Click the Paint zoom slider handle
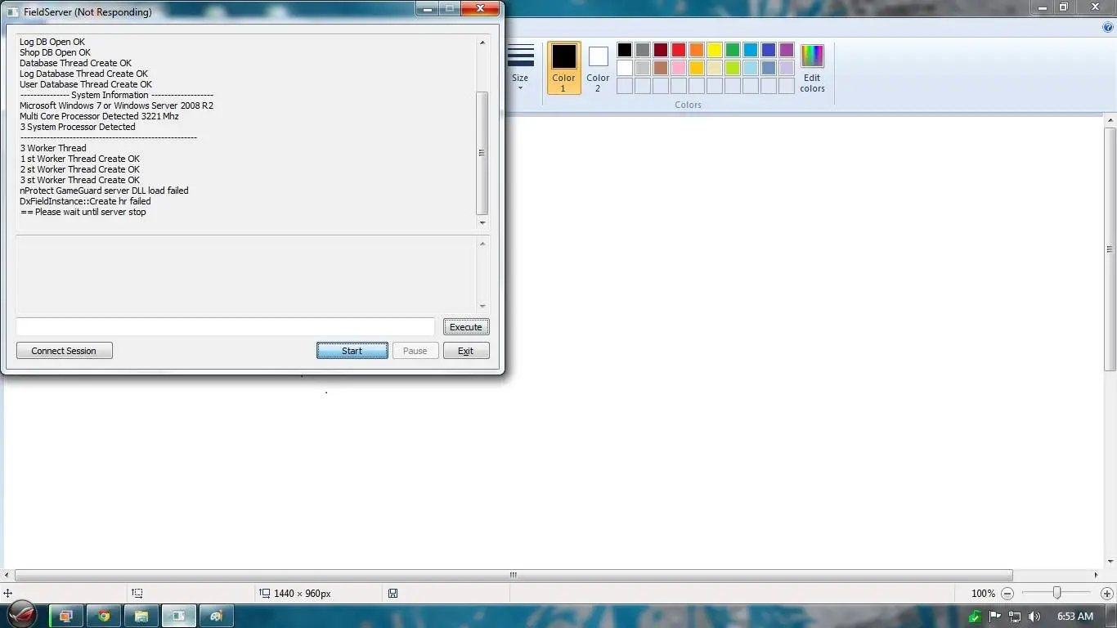The width and height of the screenshot is (1117, 628). (x=1057, y=593)
